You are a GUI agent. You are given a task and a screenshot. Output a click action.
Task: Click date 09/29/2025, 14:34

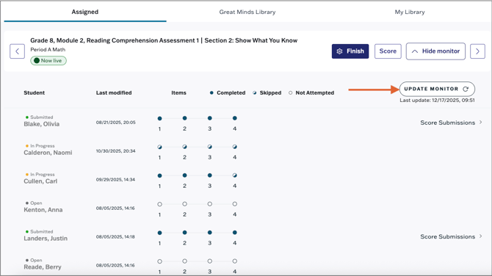tap(115, 180)
